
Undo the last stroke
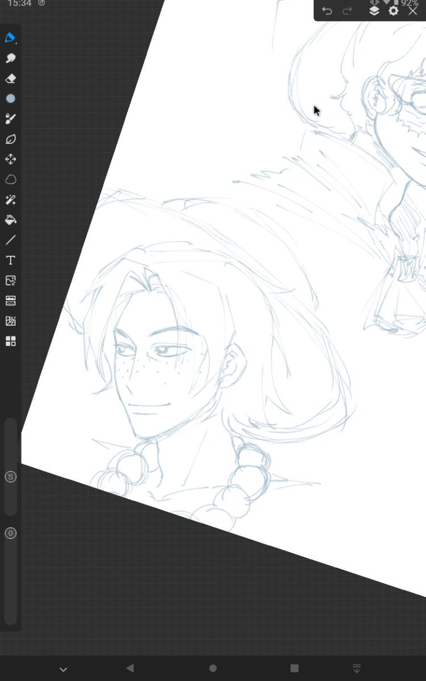327,11
